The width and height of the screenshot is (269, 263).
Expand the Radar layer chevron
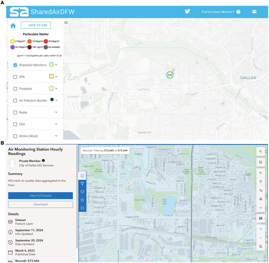click(x=56, y=112)
